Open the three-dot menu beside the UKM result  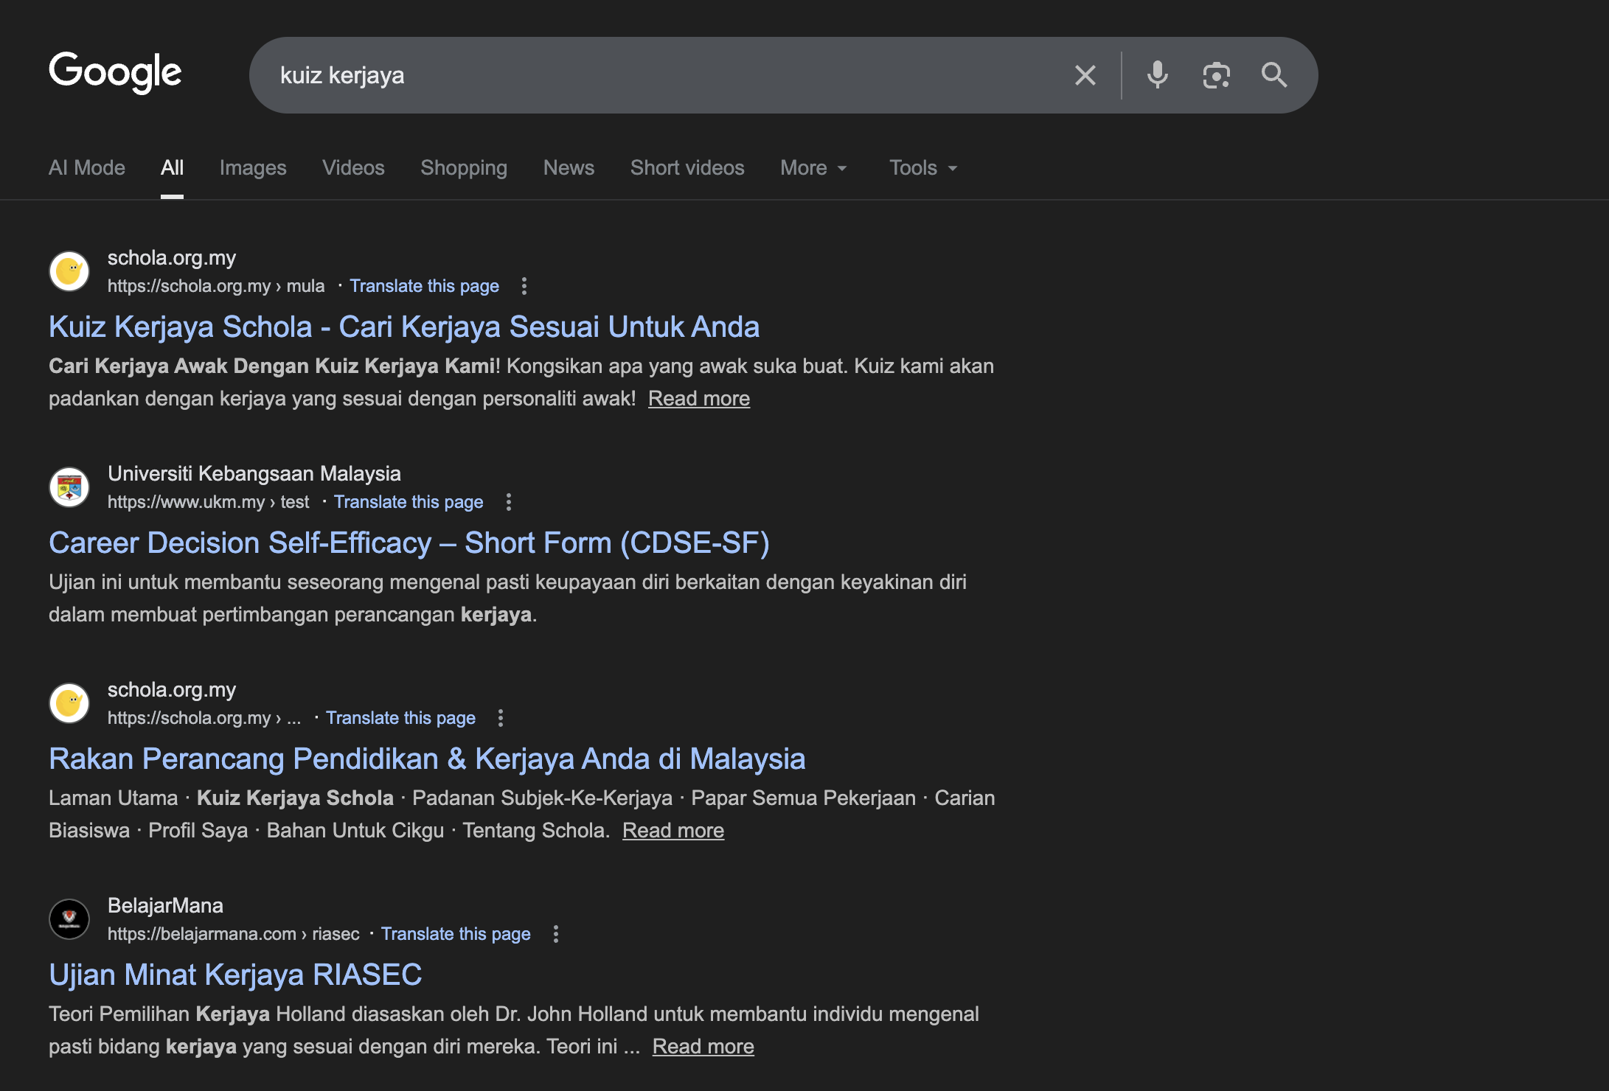click(508, 502)
